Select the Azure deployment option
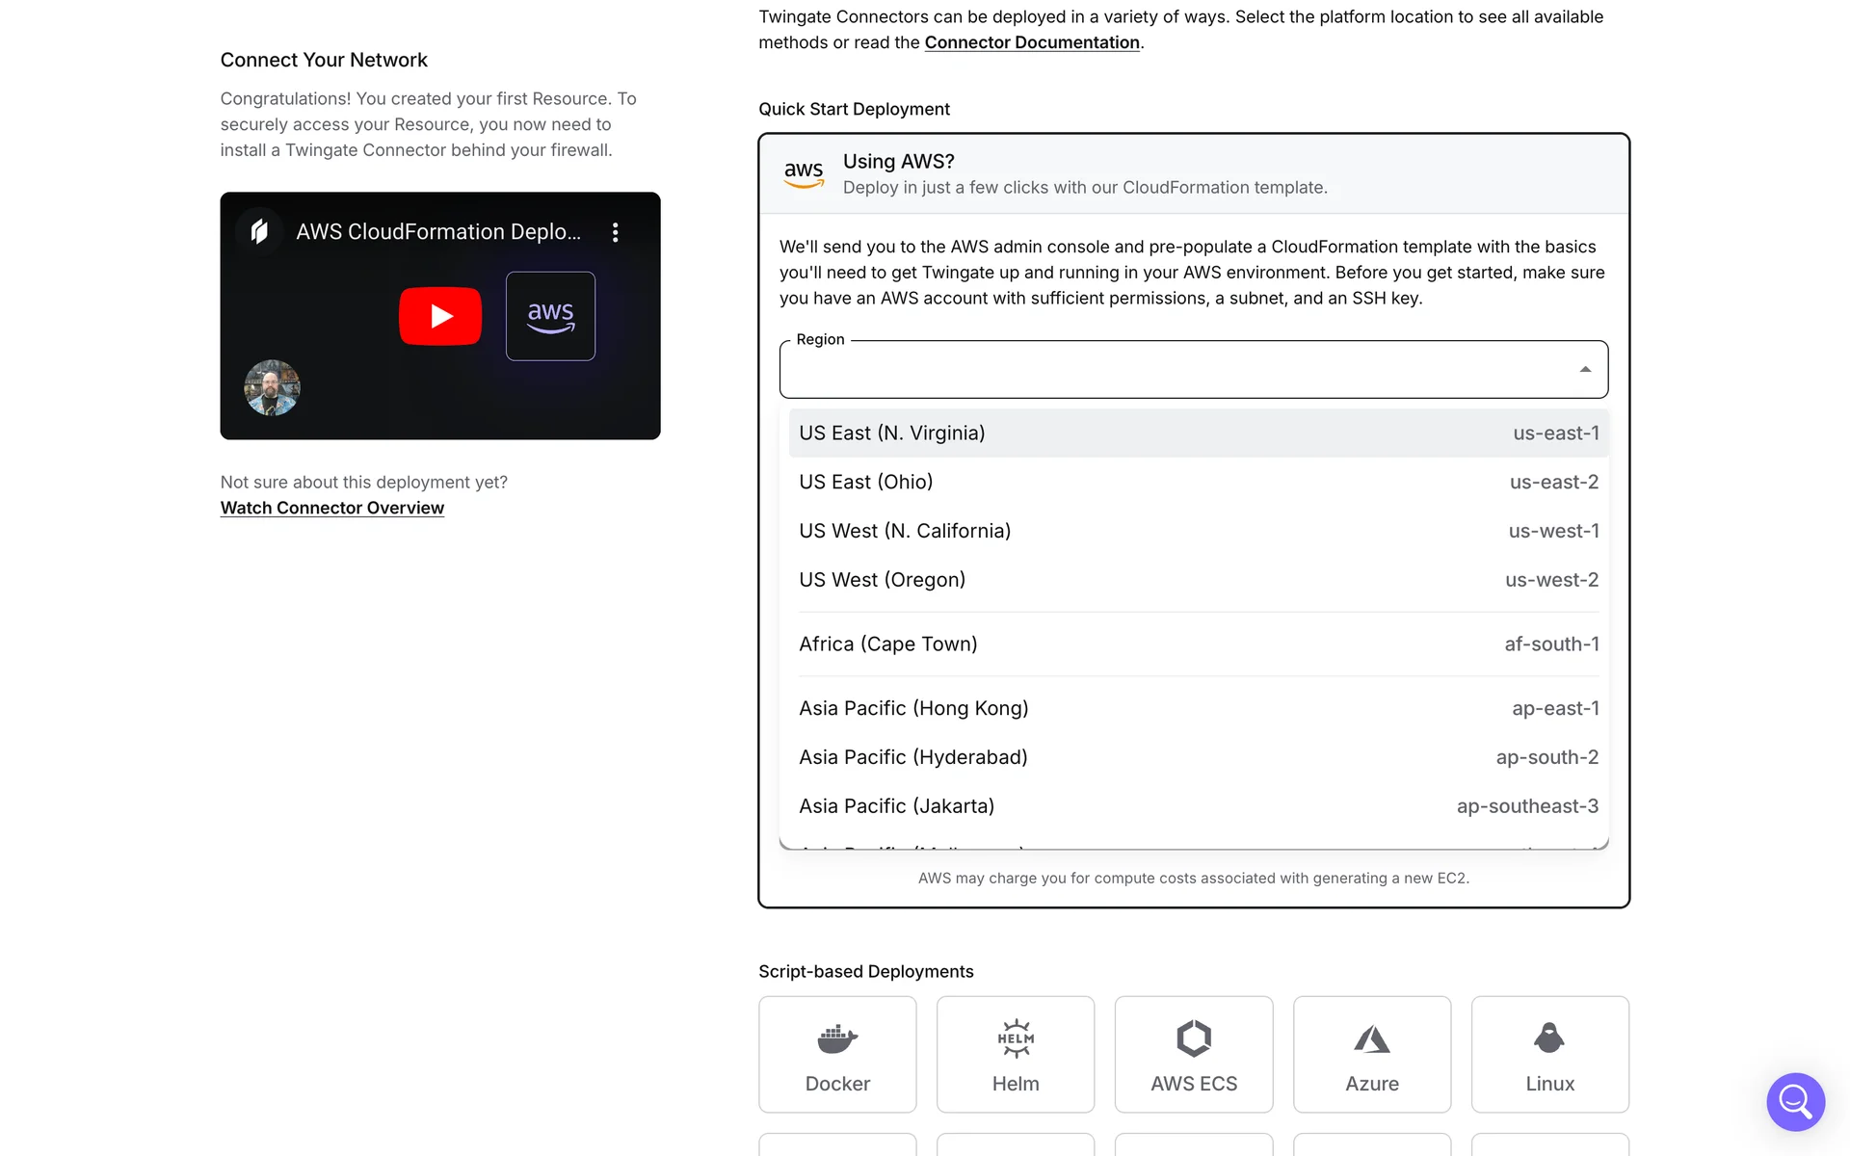 [1371, 1054]
